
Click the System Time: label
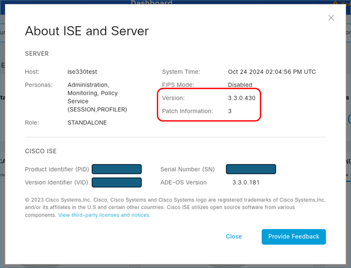coord(181,72)
